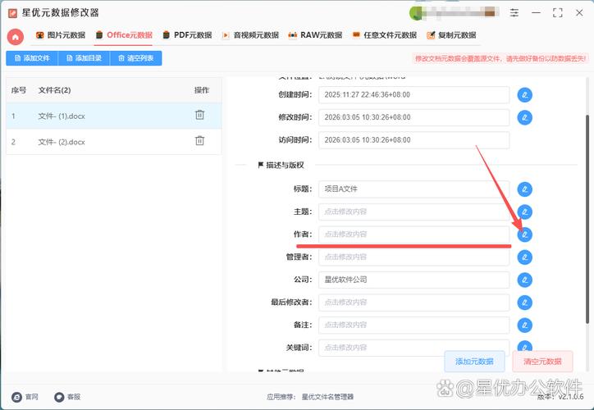The image size is (594, 410).
Task: Edit 标题 with its pencil icon
Action: click(525, 189)
